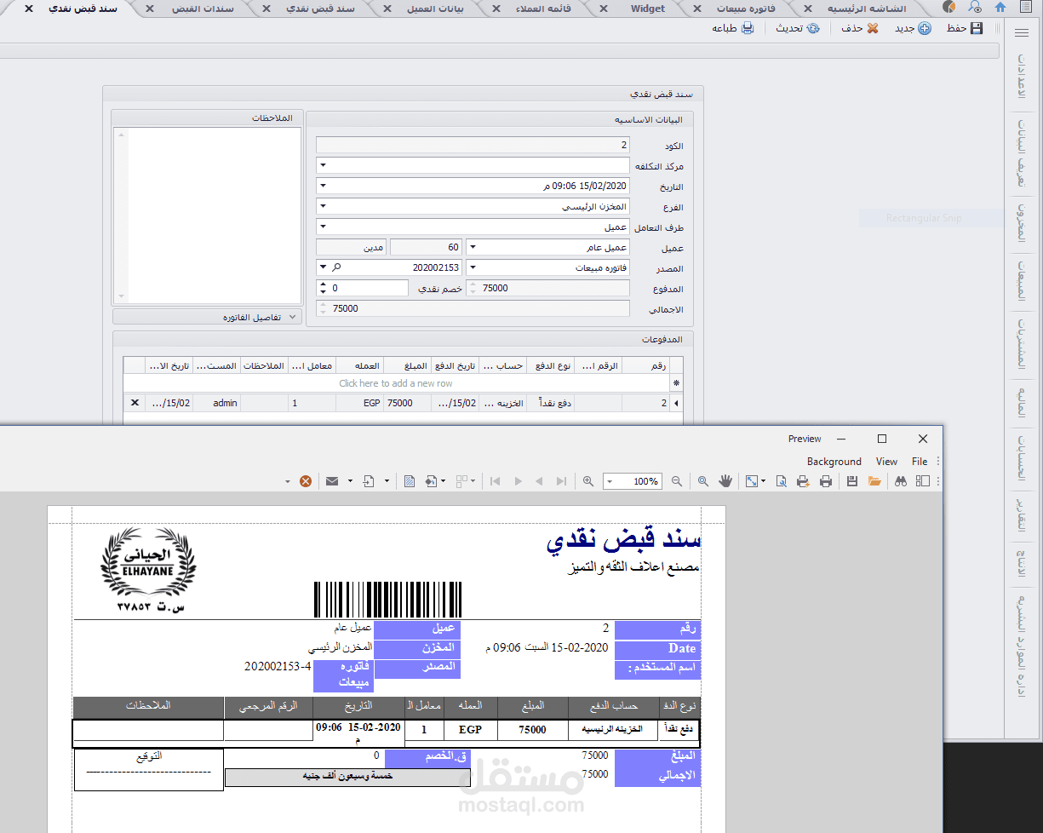Click the pie chart icon in top bar
Screen dimensions: 1043x833
(x=949, y=8)
